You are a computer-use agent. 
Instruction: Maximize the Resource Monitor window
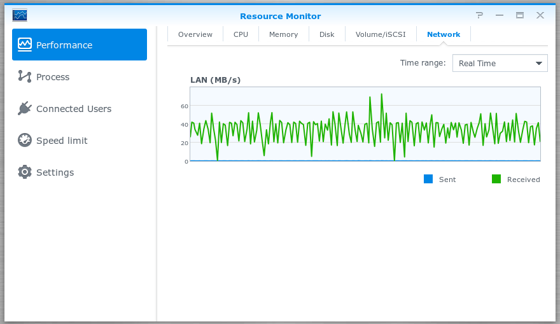tap(520, 15)
